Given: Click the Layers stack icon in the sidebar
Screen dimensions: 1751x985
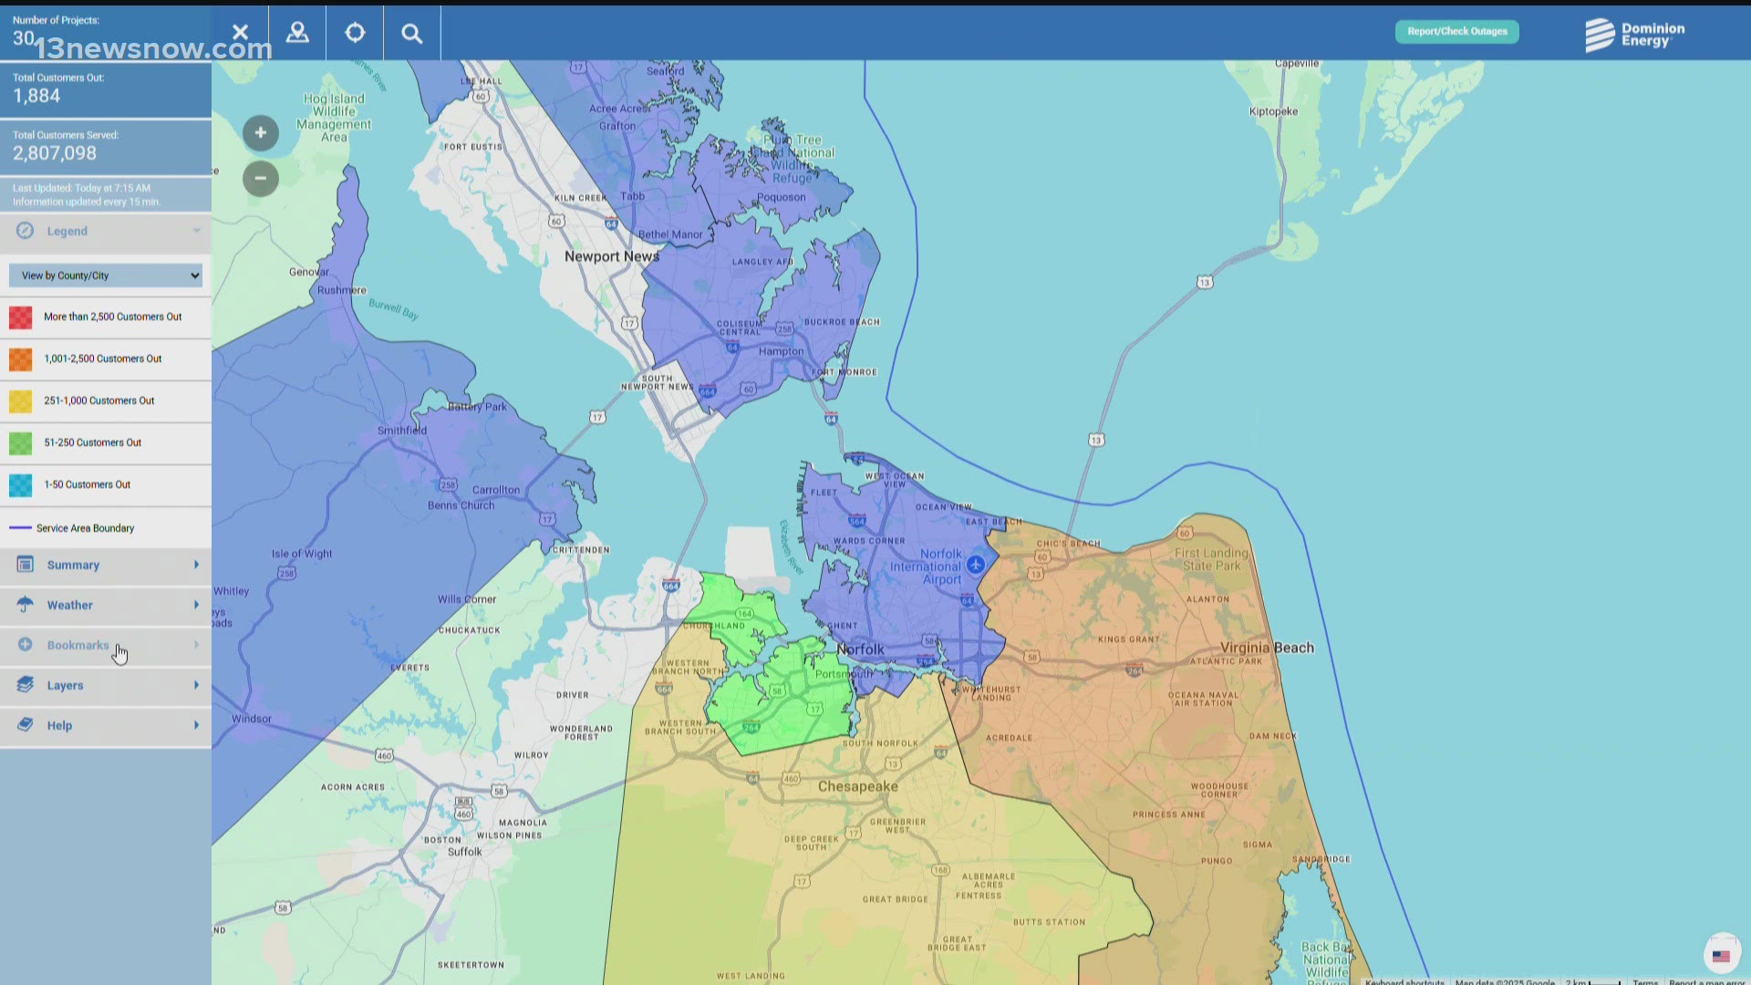Looking at the screenshot, I should coord(25,685).
